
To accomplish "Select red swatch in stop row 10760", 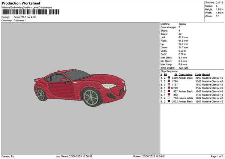I will click(169, 88).
